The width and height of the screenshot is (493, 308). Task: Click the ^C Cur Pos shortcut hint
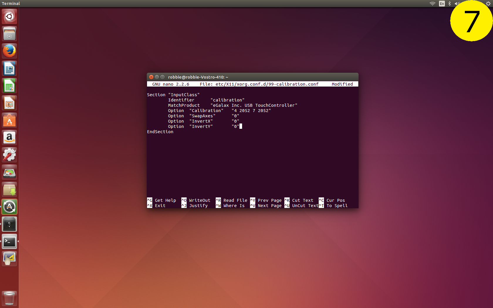pos(332,200)
